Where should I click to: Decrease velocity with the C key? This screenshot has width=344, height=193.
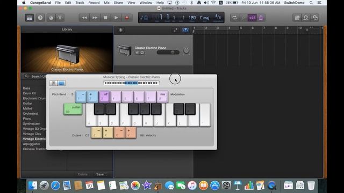[119, 132]
